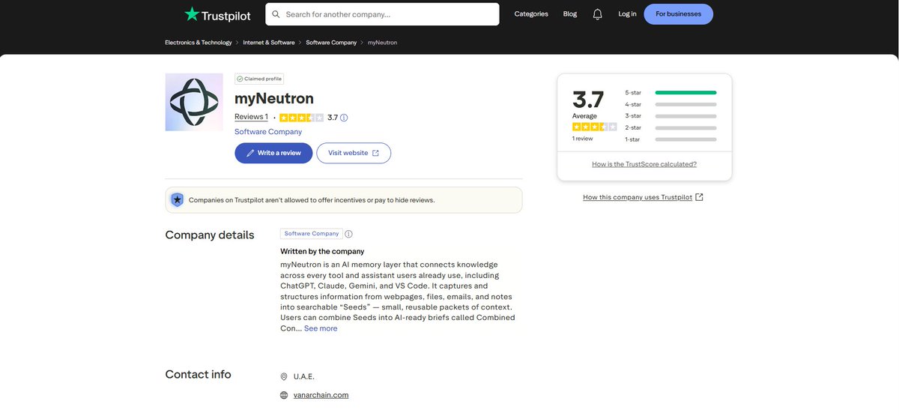
Task: Filter reviews by 1-star
Action: (671, 139)
